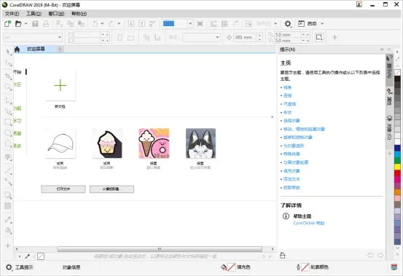This screenshot has height=276, width=403.
Task: Toggle proof colors icon in status bar
Action: 394,267
